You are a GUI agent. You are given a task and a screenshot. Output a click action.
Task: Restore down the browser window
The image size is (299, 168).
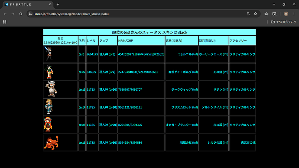click(x=284, y=4)
